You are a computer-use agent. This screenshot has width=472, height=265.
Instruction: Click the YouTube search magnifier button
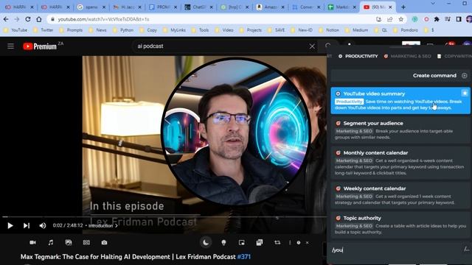[x=328, y=46]
